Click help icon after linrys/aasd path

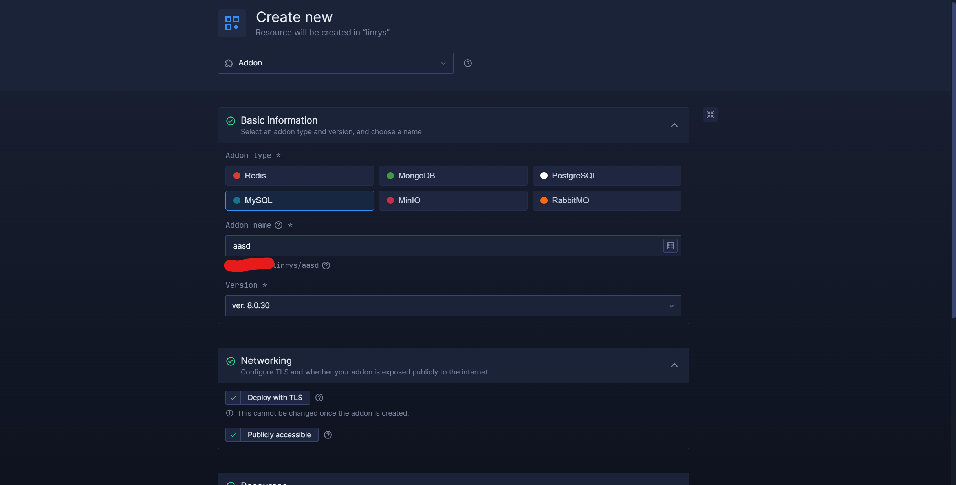pos(326,265)
